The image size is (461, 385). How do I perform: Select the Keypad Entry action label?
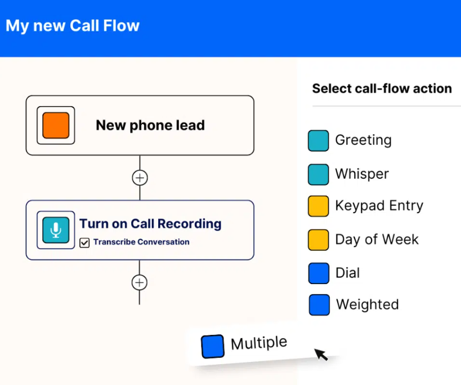[x=379, y=206]
